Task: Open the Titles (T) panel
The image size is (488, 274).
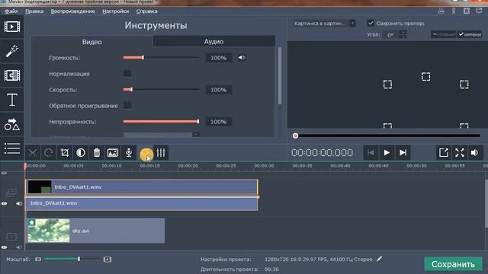Action: 12,100
